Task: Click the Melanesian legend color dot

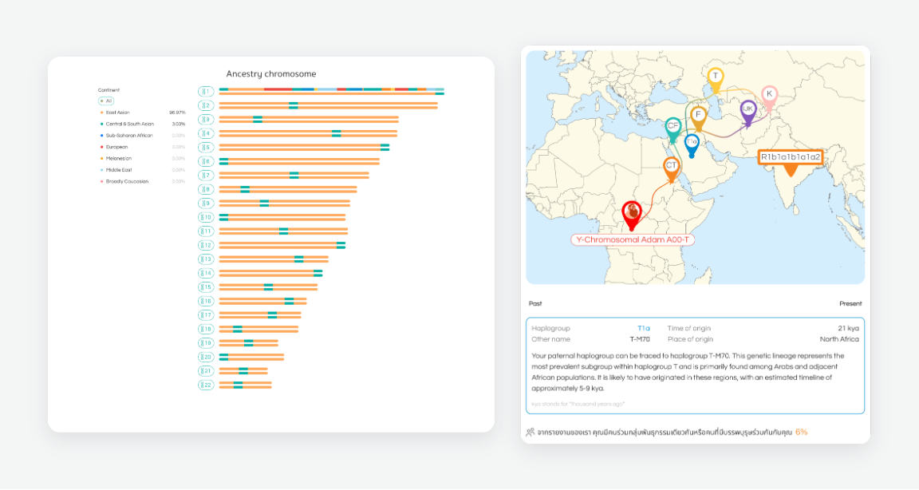Action: coord(102,158)
